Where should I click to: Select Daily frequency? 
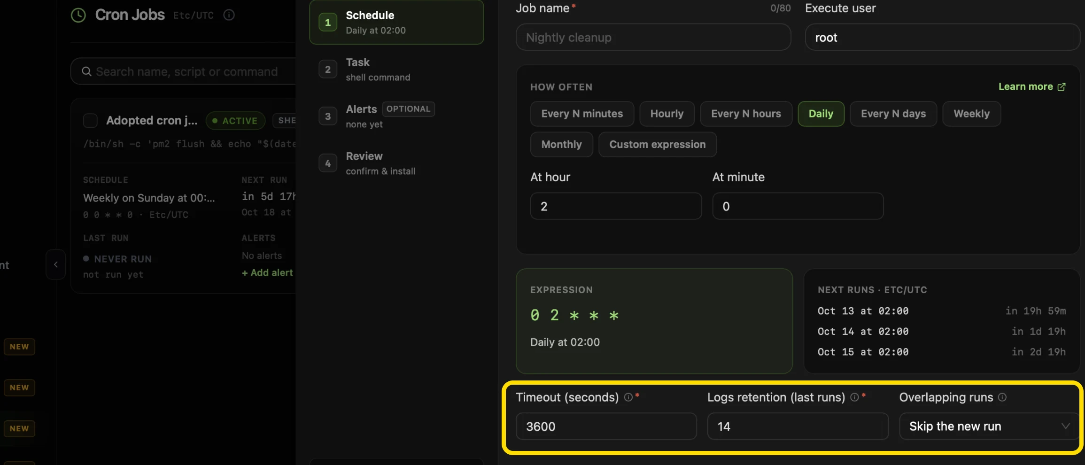pos(821,114)
